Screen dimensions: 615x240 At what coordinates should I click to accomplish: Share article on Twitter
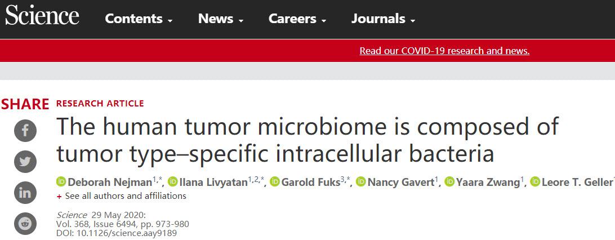click(25, 162)
